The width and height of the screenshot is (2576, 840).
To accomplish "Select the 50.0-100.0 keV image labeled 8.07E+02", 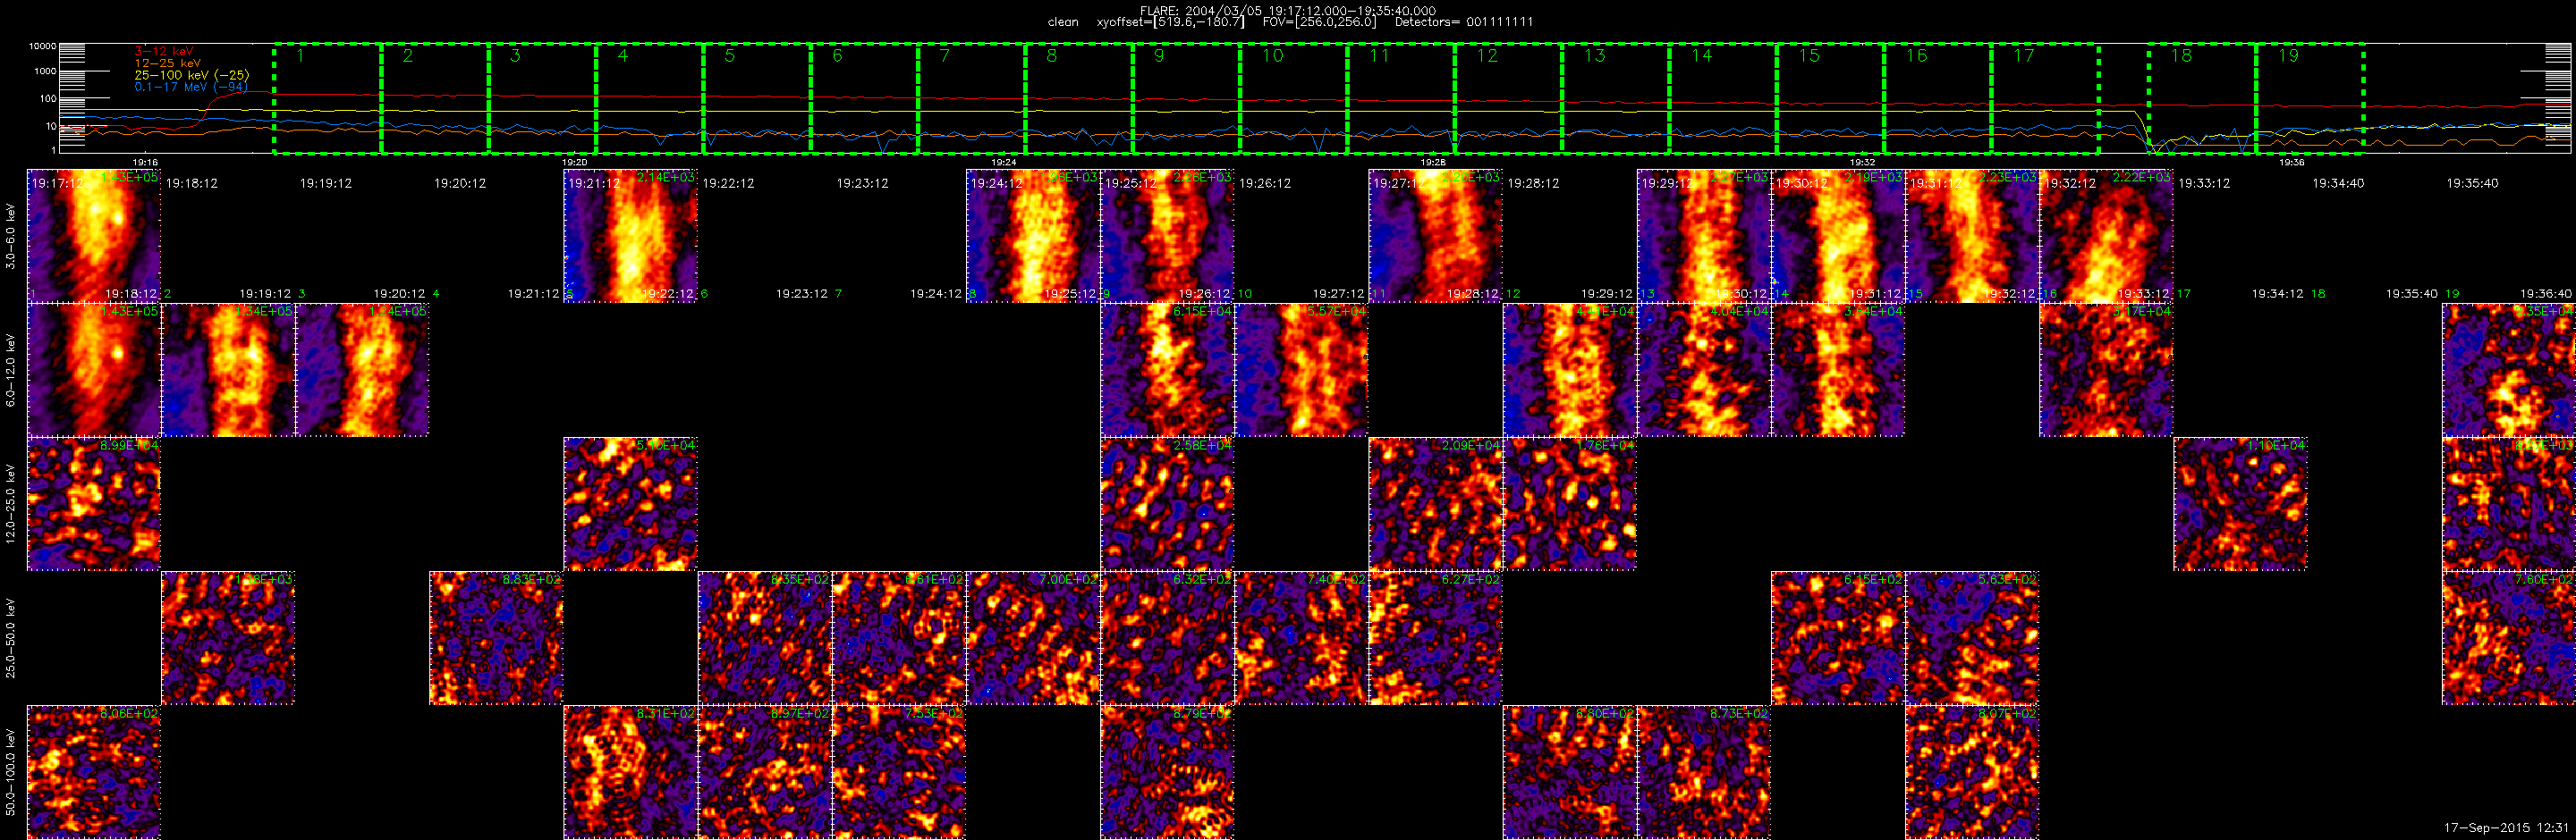I will (1972, 772).
